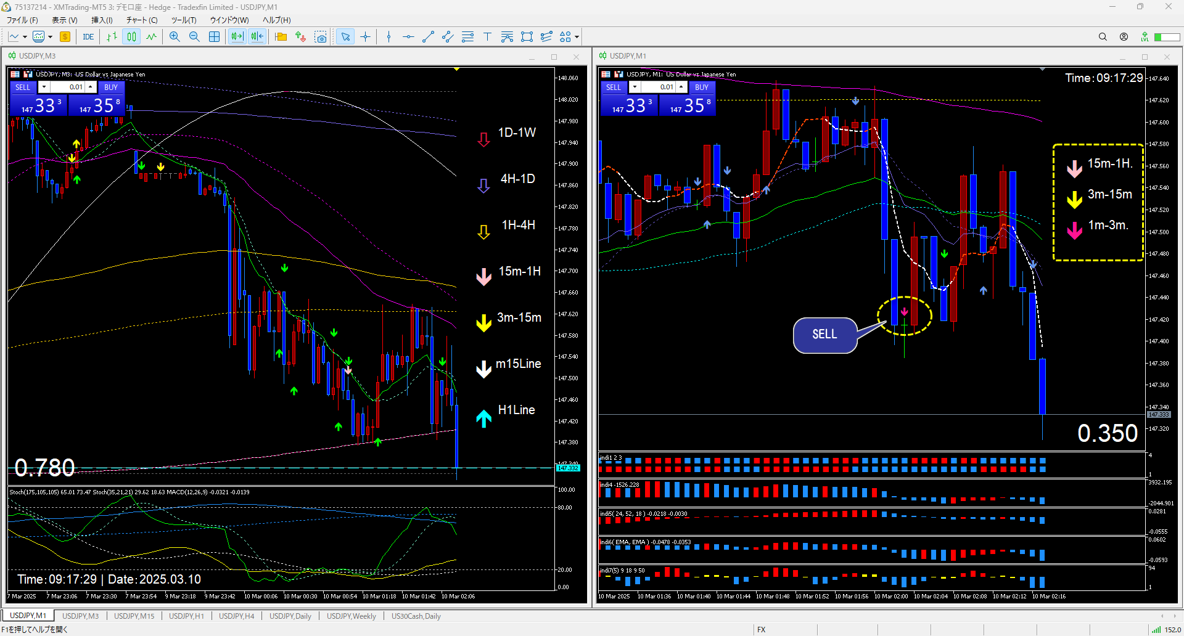Select the crosshair cursor tool
Image resolution: width=1184 pixels, height=636 pixels.
pyautogui.click(x=366, y=37)
